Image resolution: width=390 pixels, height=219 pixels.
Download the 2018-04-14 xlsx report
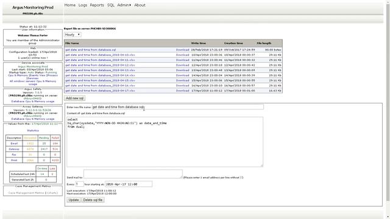(183, 75)
